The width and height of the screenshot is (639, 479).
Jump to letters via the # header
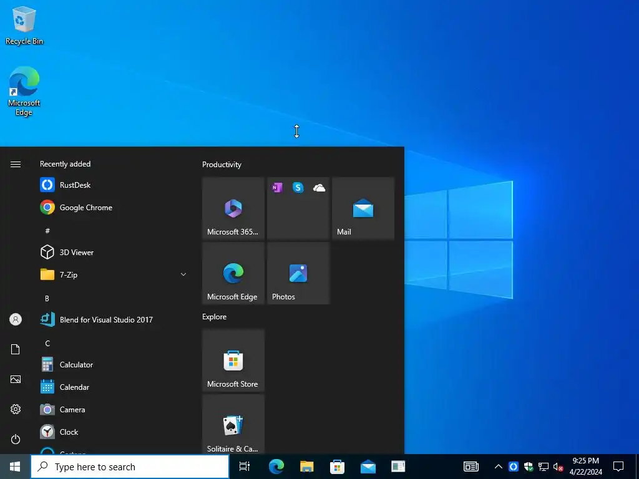coord(47,231)
